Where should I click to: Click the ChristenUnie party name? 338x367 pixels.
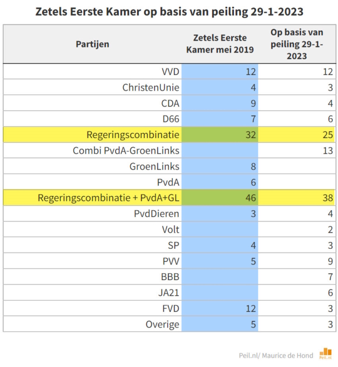(x=151, y=87)
